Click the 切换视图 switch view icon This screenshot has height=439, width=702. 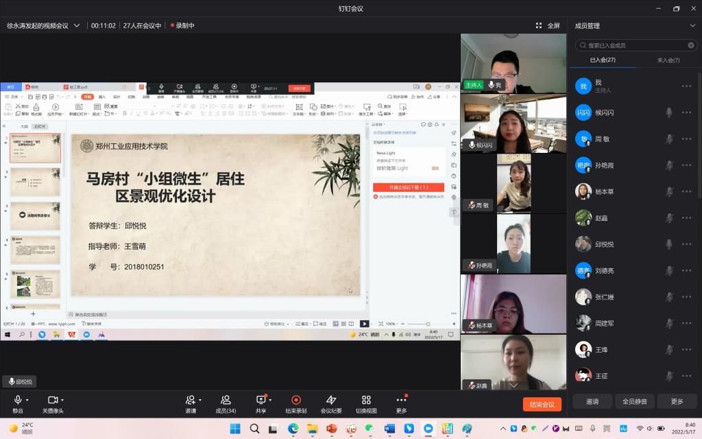tap(366, 400)
